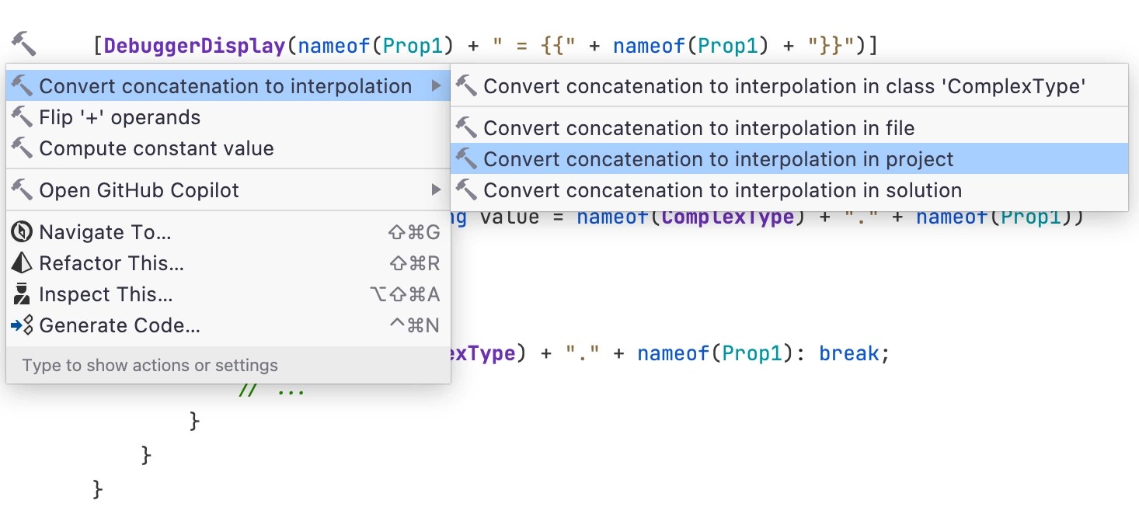
Task: Click the hammer icon beside 'Flip '+' operands'
Action: coord(23,117)
